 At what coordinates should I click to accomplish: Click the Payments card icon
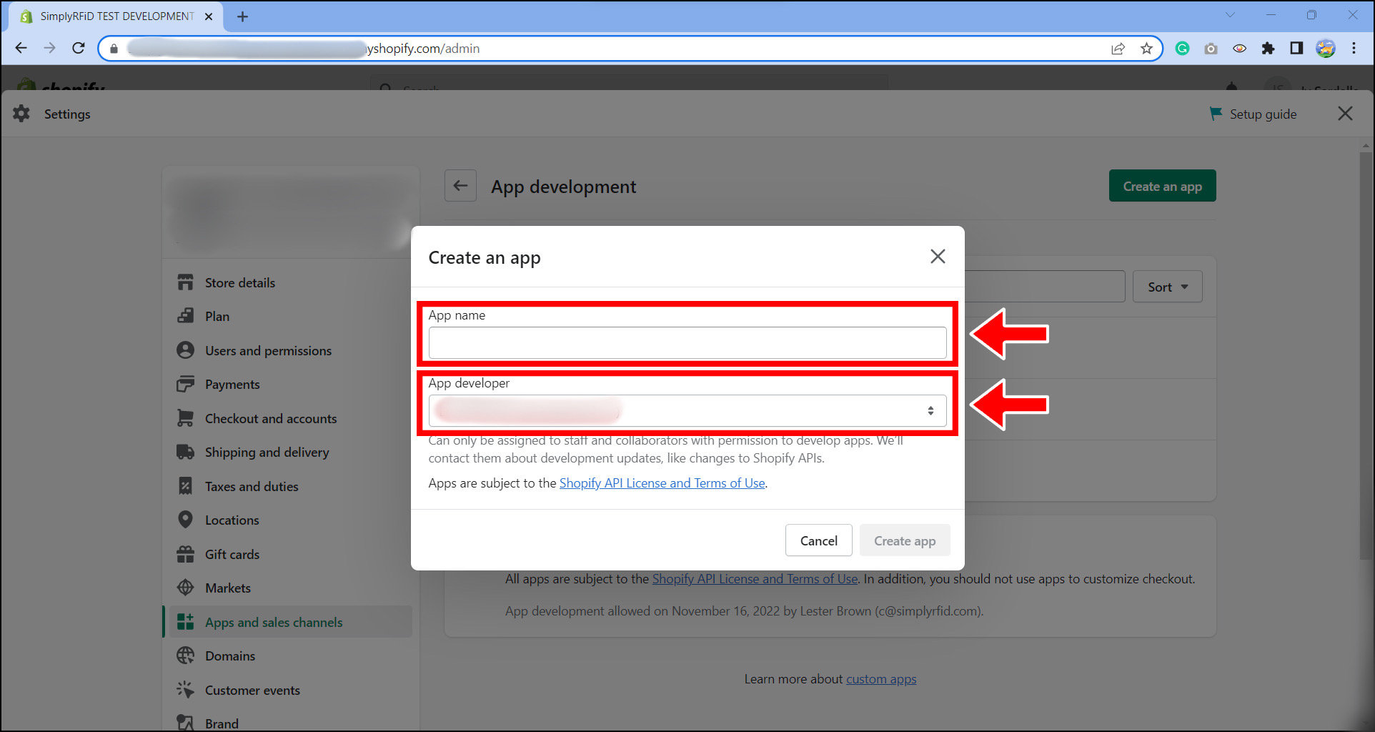coord(185,384)
